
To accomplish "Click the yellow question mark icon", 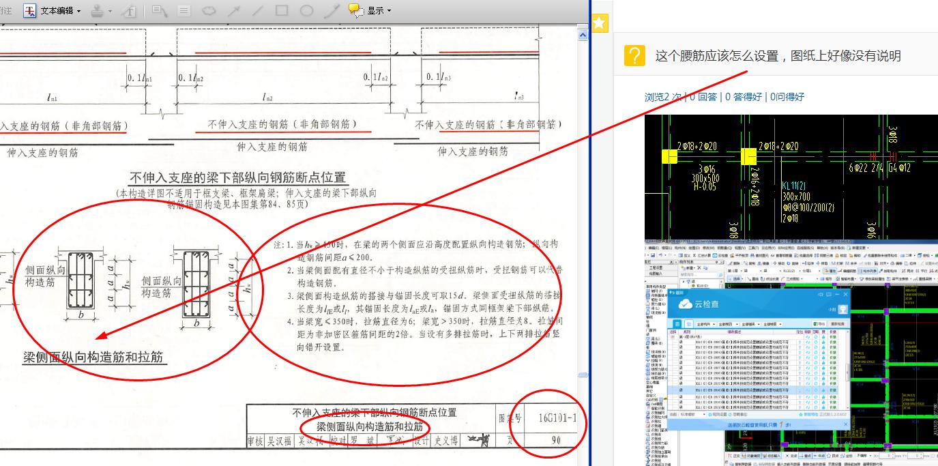I will 634,55.
